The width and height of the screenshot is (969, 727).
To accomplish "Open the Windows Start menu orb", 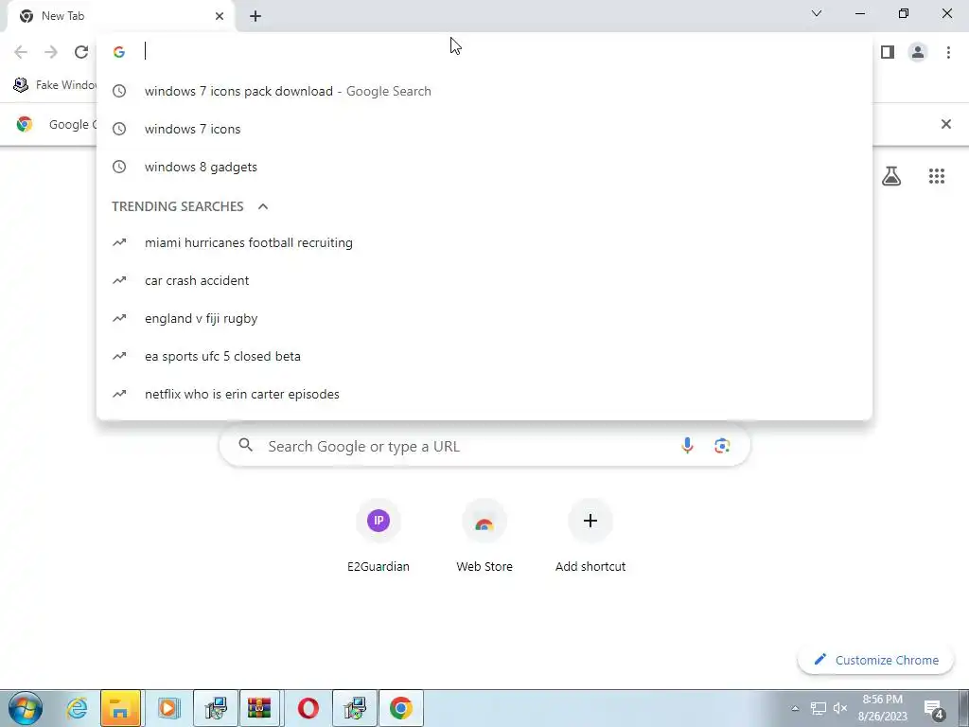I will [26, 708].
